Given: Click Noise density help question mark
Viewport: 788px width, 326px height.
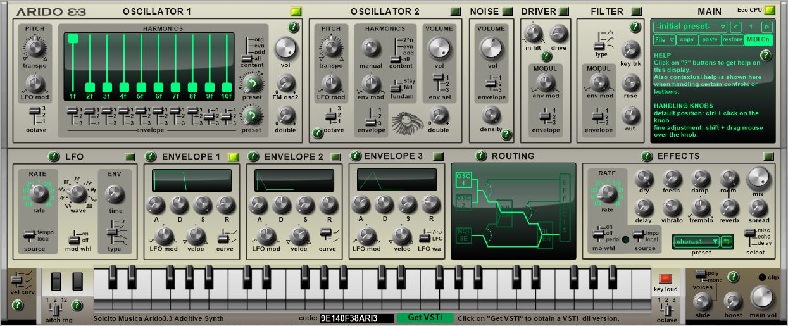Looking at the screenshot, I should coord(506,134).
